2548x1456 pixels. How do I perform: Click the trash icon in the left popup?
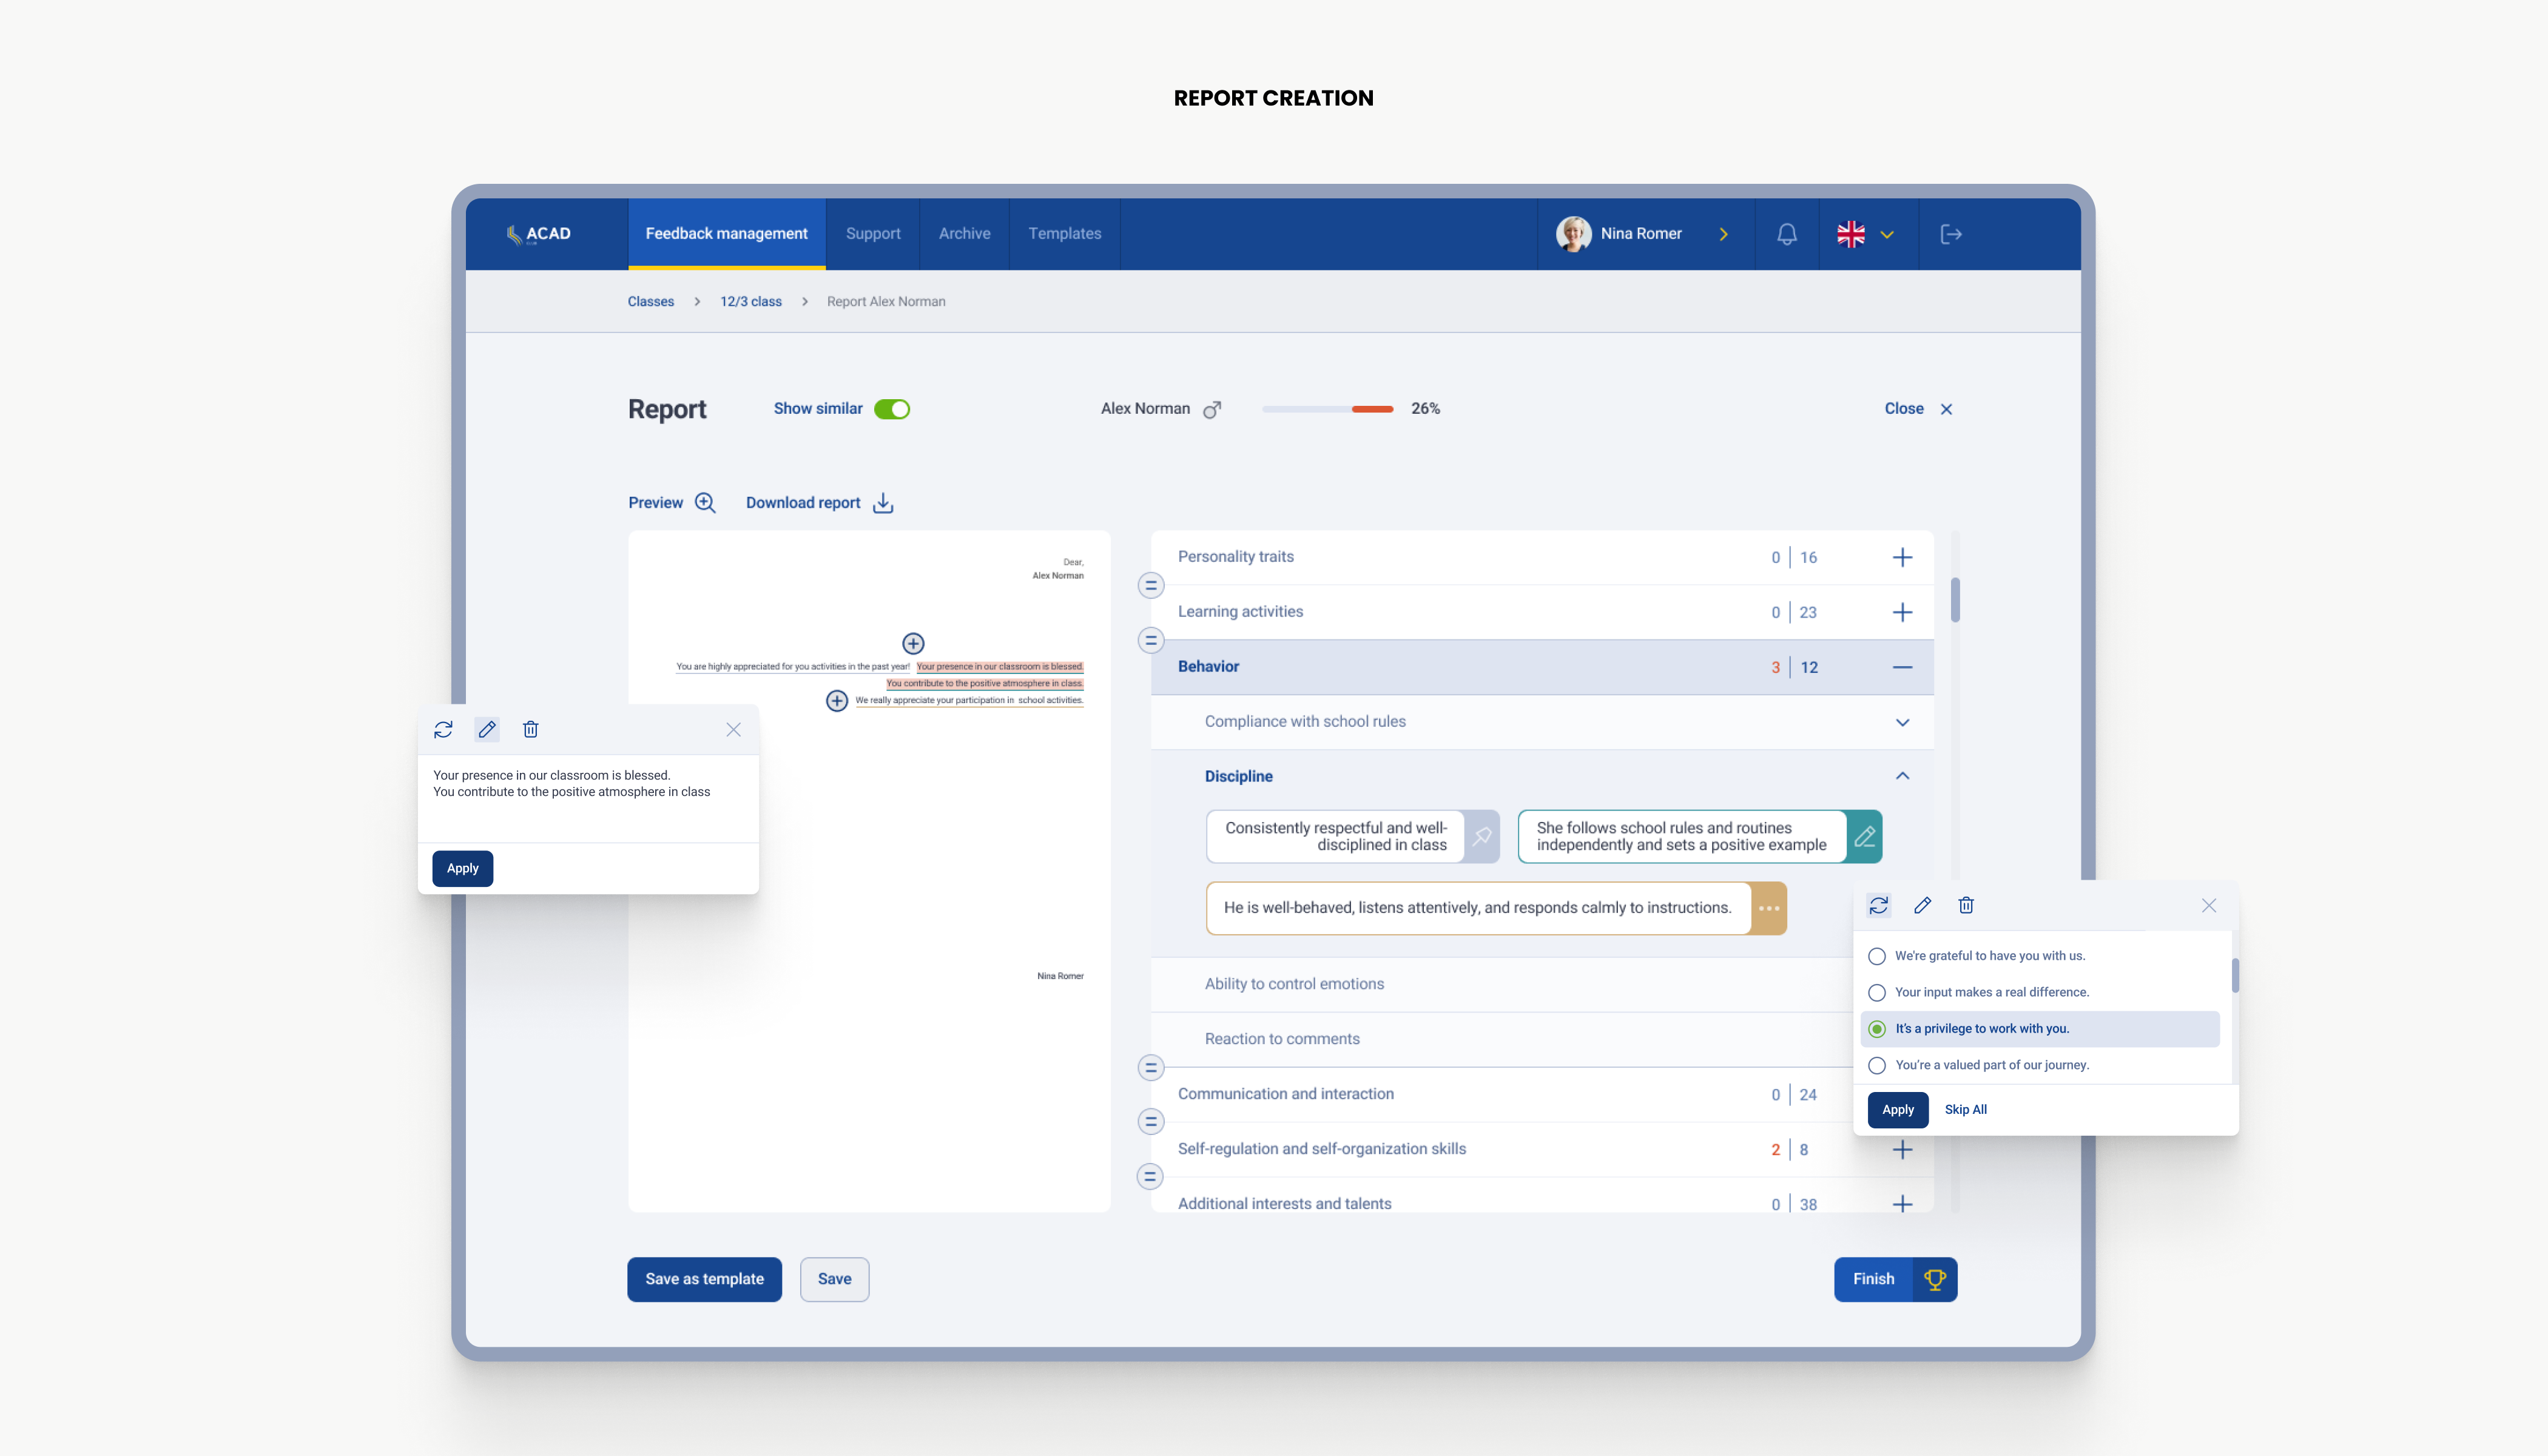click(x=531, y=730)
